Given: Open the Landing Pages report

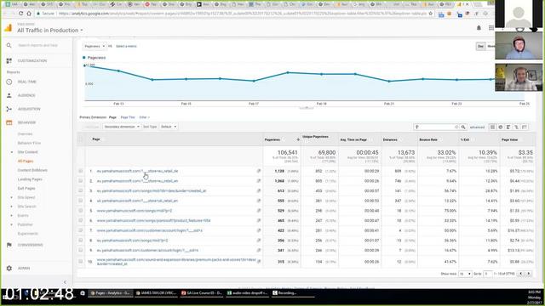Looking at the screenshot, I should [30, 179].
